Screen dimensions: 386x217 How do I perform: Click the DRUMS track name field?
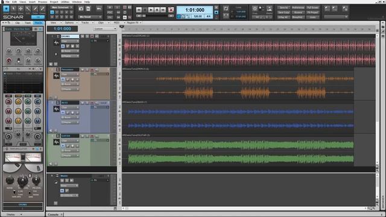(x=70, y=36)
